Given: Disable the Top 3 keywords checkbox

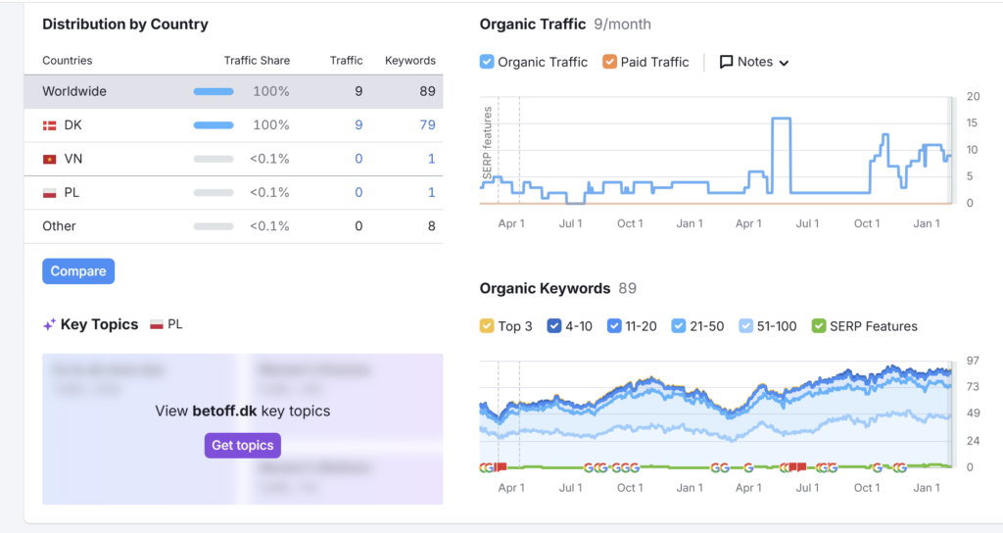Looking at the screenshot, I should coord(487,325).
